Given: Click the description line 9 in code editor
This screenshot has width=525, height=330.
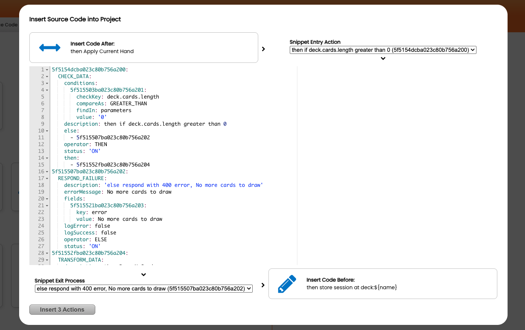Looking at the screenshot, I should [x=146, y=124].
